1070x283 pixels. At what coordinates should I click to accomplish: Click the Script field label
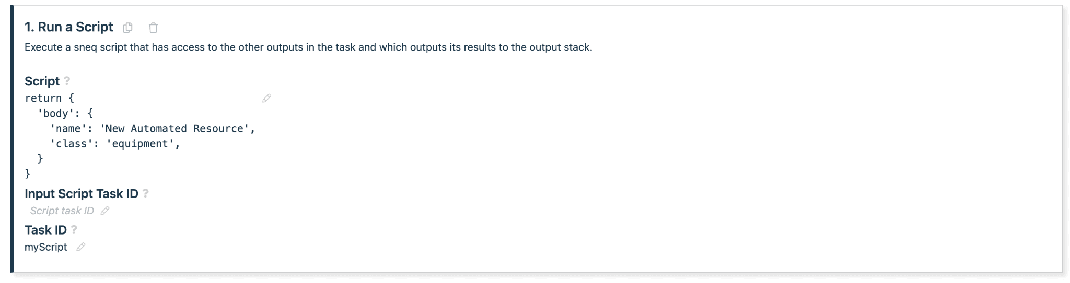(42, 81)
